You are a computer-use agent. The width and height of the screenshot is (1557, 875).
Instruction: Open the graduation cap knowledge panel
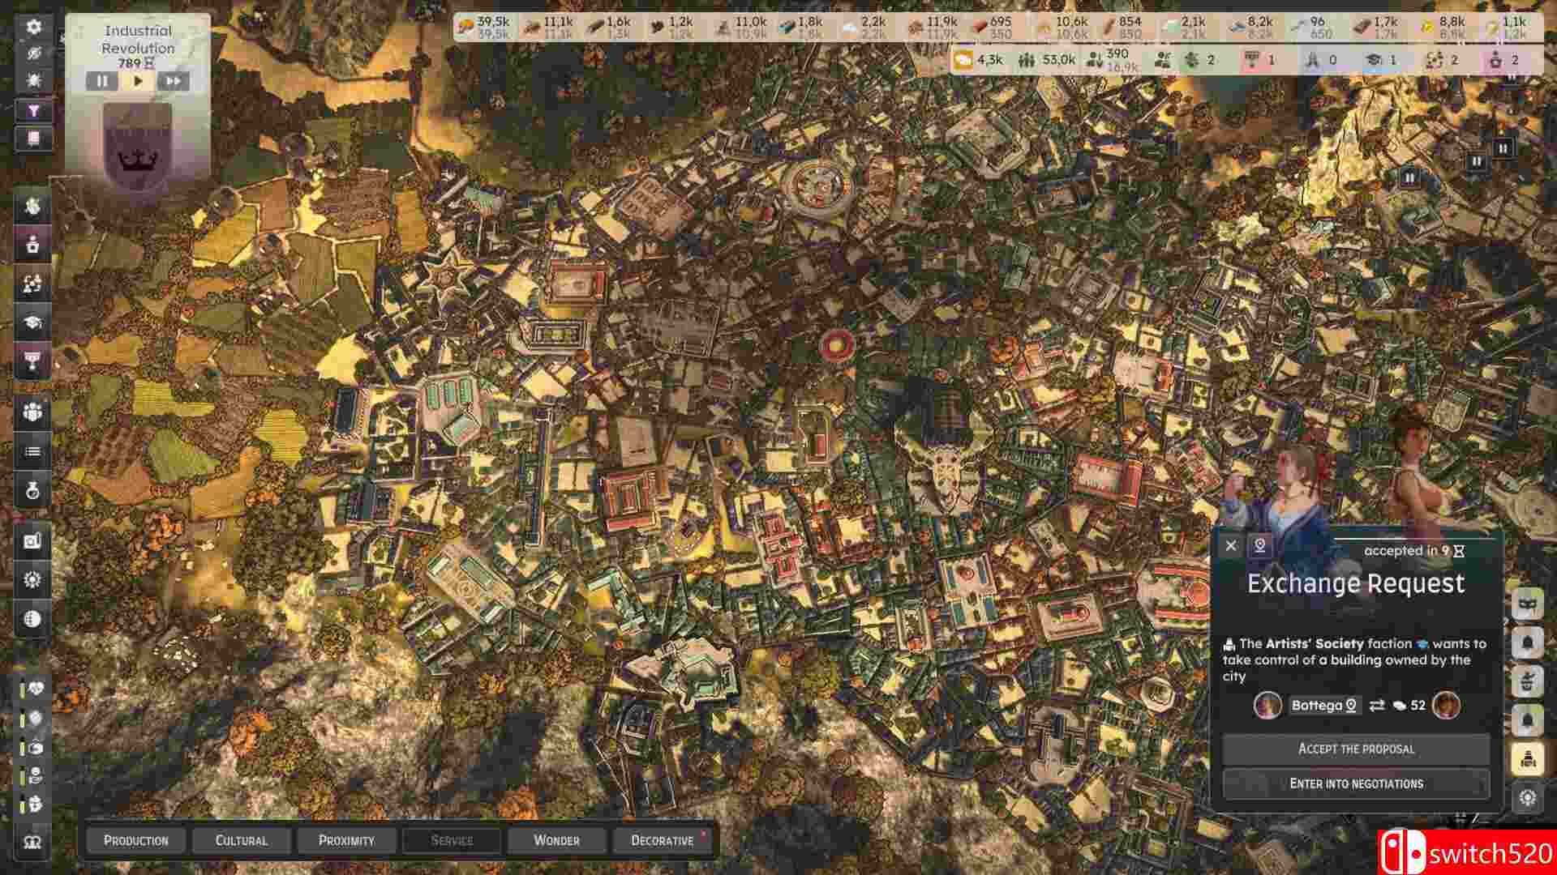pyautogui.click(x=32, y=322)
